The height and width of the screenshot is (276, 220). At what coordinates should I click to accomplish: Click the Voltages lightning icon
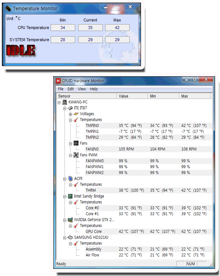[x=76, y=114]
